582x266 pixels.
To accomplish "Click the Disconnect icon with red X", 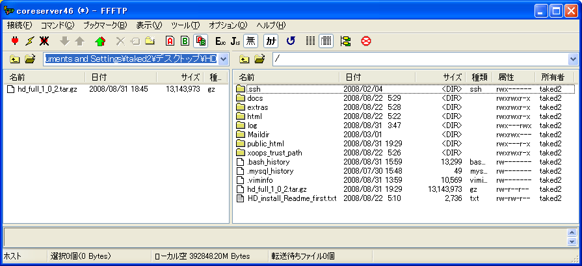I will 44,41.
